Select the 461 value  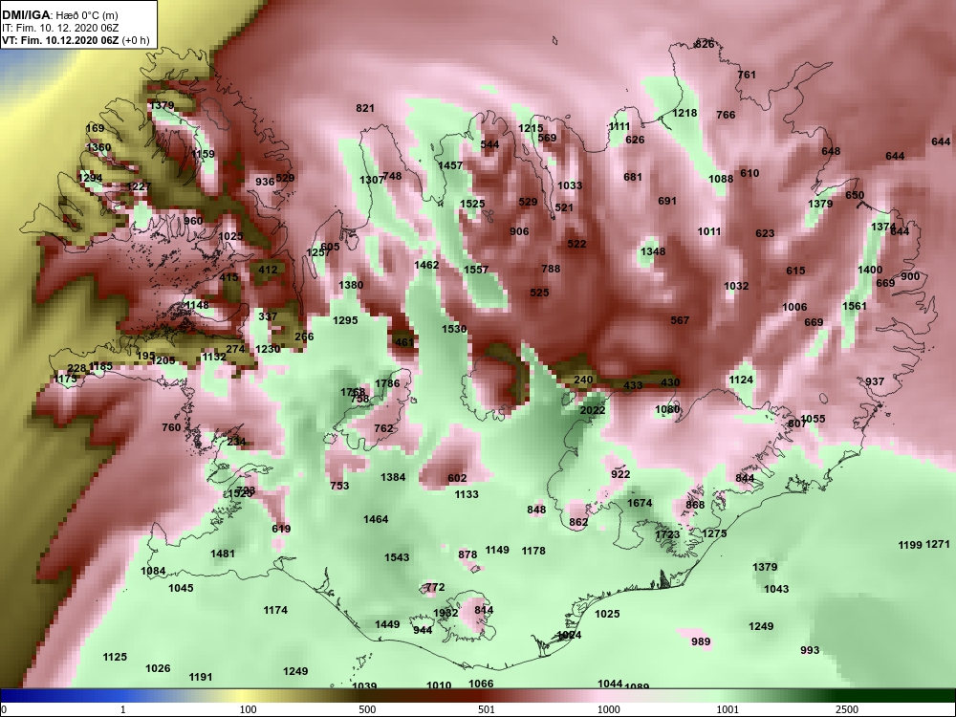click(x=404, y=342)
